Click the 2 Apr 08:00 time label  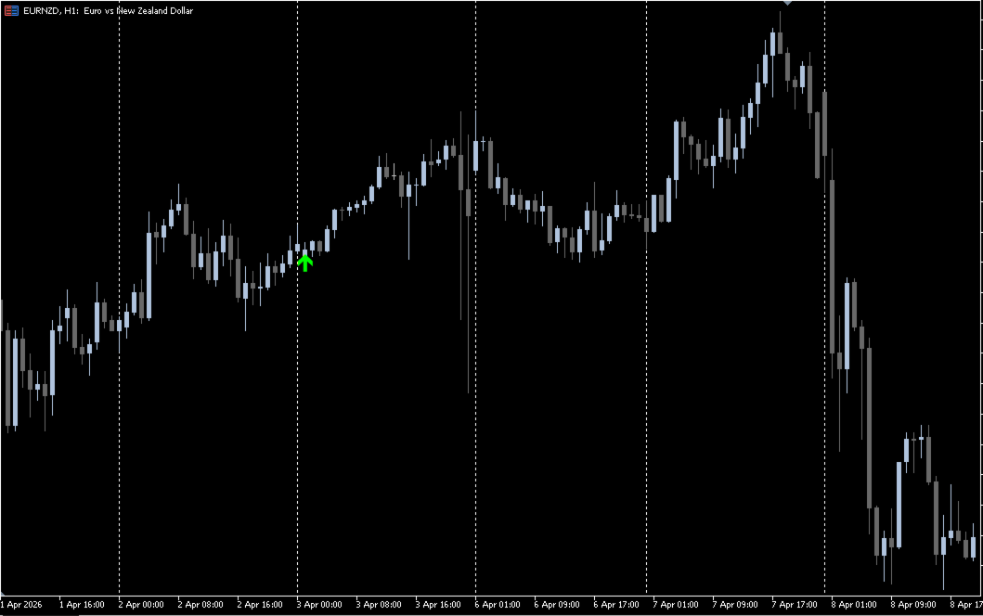[x=200, y=605]
